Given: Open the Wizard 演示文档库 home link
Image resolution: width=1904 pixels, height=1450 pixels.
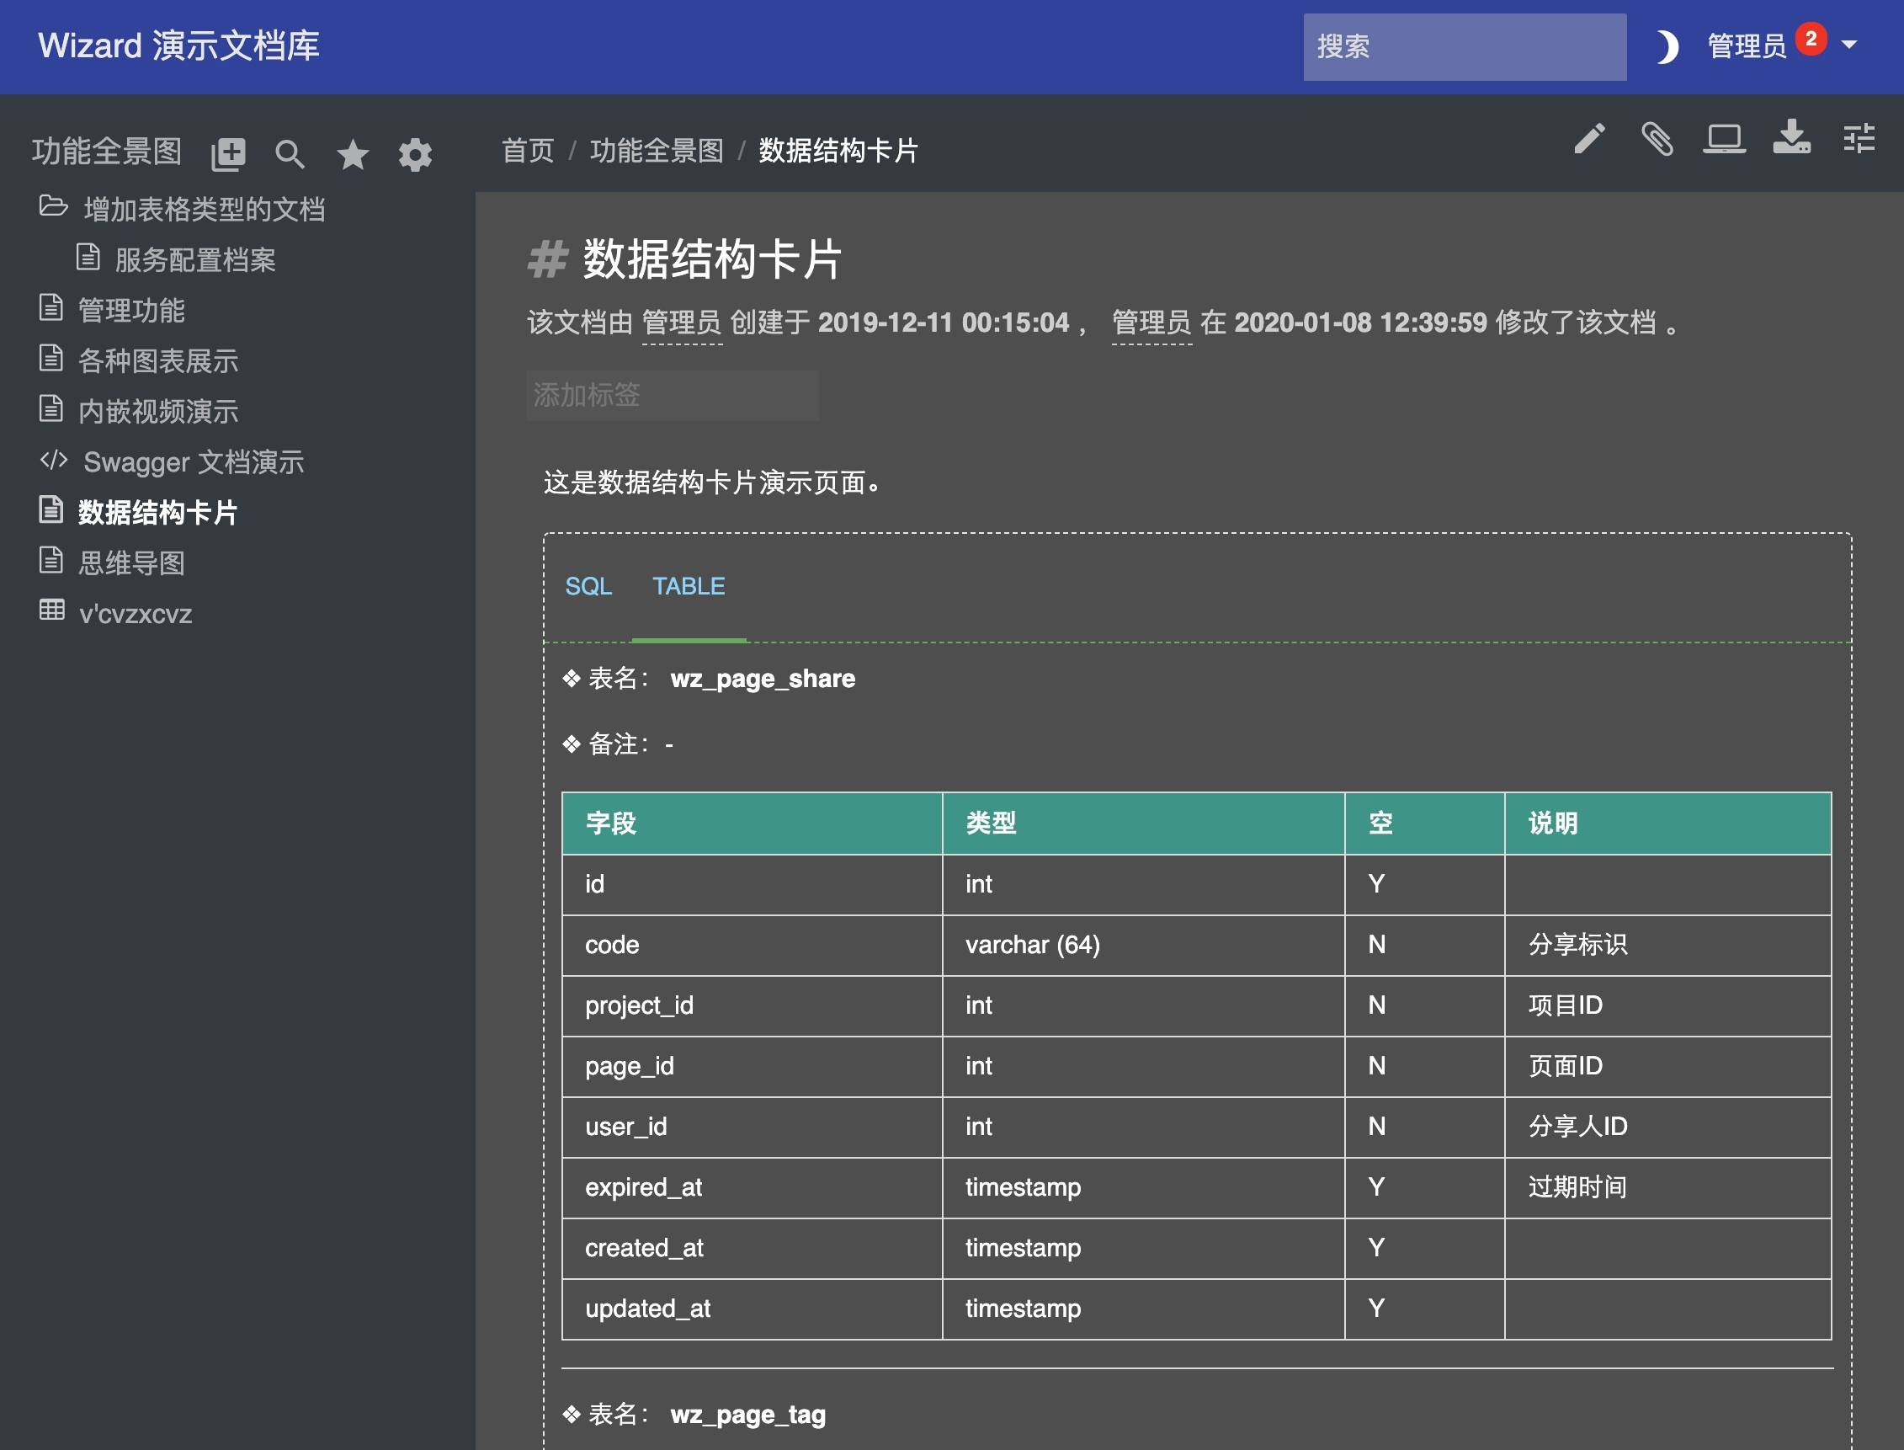Looking at the screenshot, I should point(178,45).
